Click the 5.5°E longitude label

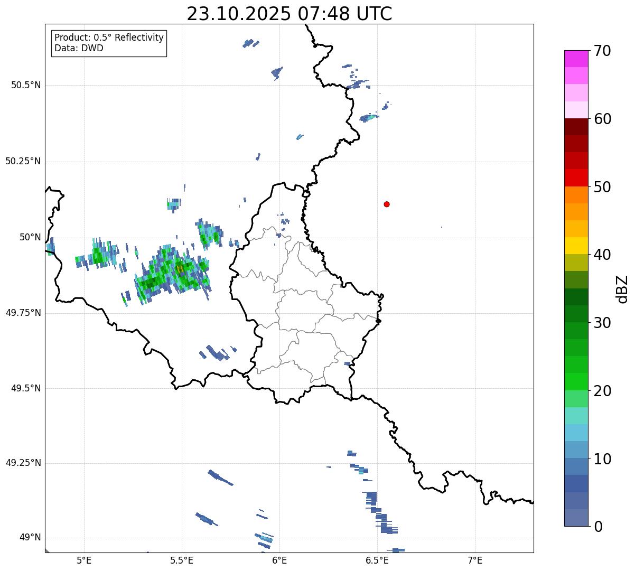click(182, 560)
